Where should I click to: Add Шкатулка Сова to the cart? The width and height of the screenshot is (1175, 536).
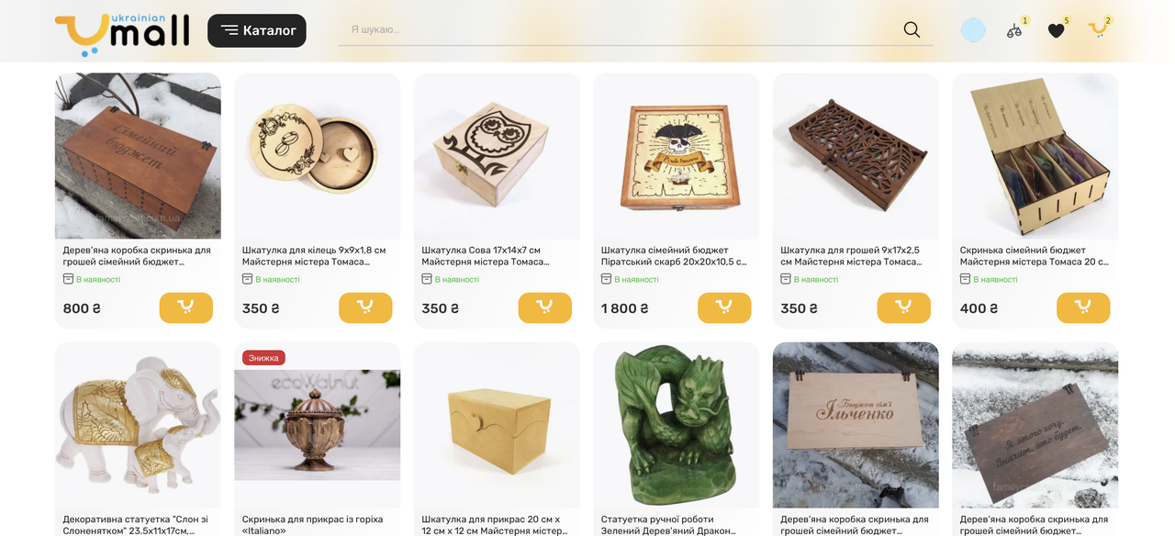pyautogui.click(x=545, y=307)
